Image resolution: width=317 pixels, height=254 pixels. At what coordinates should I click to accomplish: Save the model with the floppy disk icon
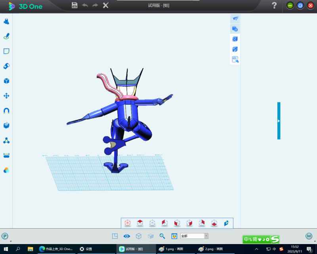point(74,5)
